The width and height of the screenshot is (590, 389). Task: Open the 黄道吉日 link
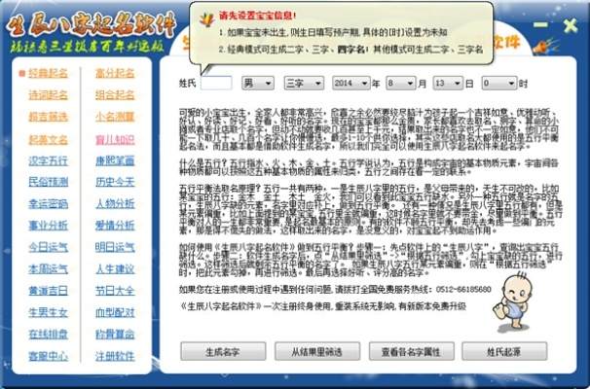pos(48,291)
